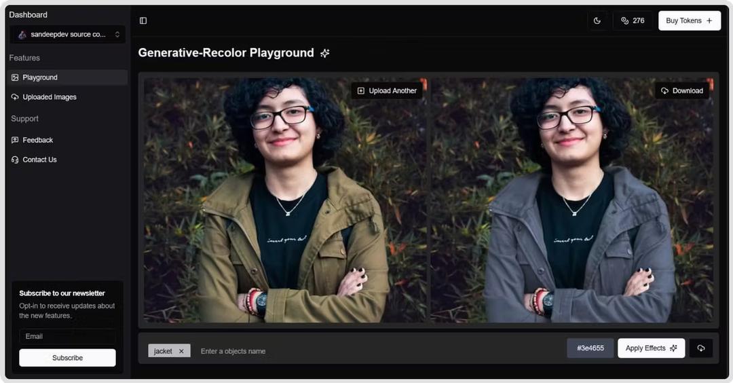Click the jacket tag label
Screen dimensions: 733x383
[x=163, y=351]
